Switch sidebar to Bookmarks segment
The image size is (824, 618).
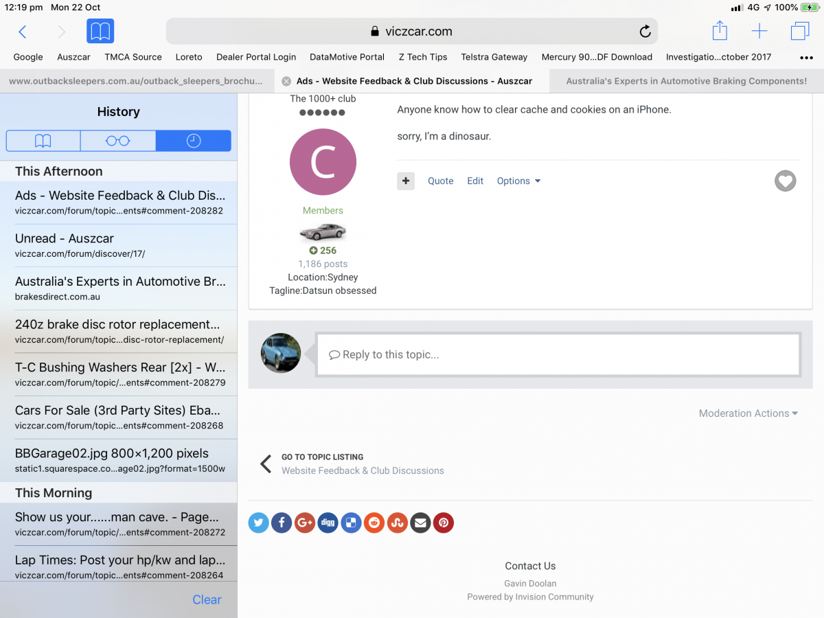[43, 141]
